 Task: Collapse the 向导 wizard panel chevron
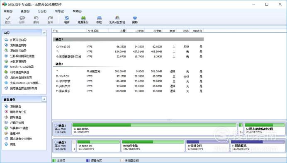tap(44, 33)
